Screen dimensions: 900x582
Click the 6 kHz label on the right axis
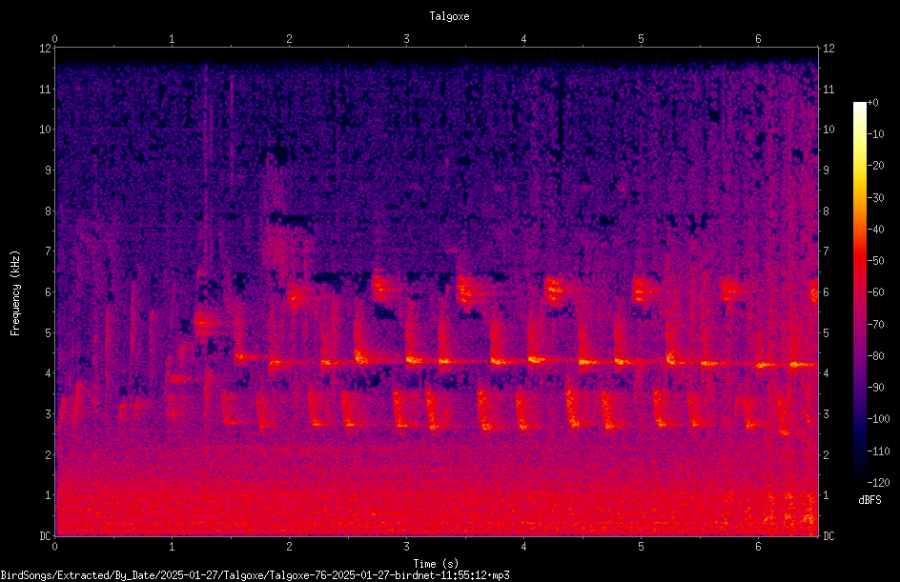[x=827, y=291]
